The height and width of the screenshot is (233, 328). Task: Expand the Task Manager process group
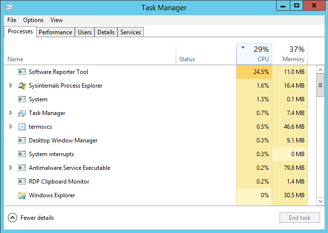click(x=11, y=113)
